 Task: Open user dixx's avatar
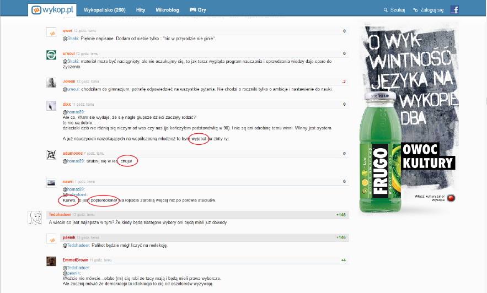click(x=51, y=106)
